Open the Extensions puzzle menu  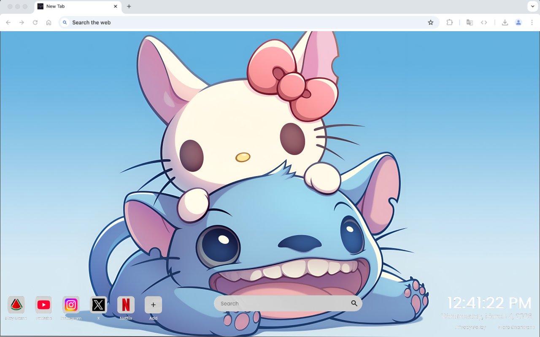pos(450,22)
